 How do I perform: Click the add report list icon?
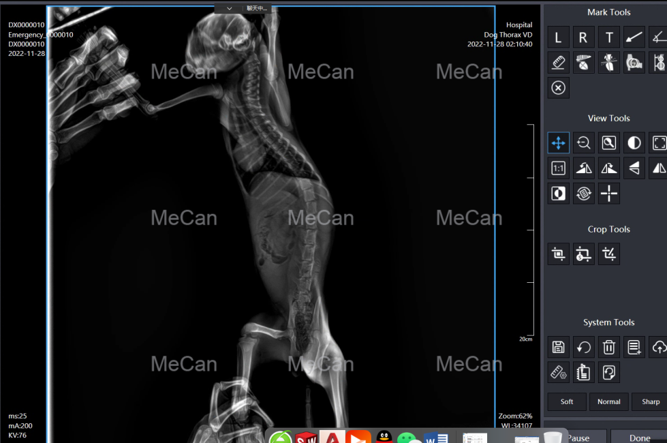click(634, 348)
